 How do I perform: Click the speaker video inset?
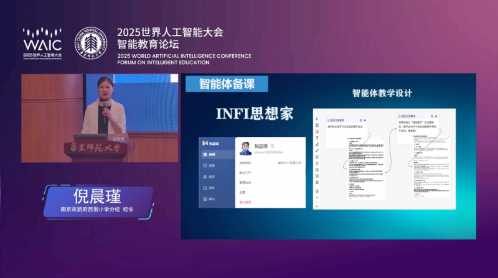[x=100, y=118]
